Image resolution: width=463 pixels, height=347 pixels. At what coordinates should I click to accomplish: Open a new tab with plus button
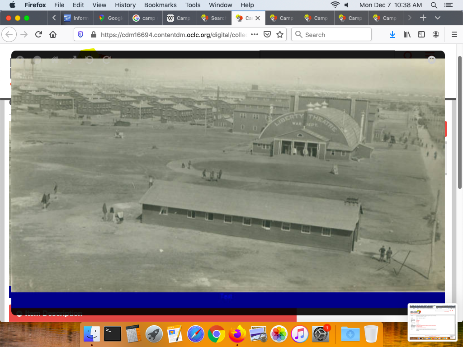(x=423, y=18)
